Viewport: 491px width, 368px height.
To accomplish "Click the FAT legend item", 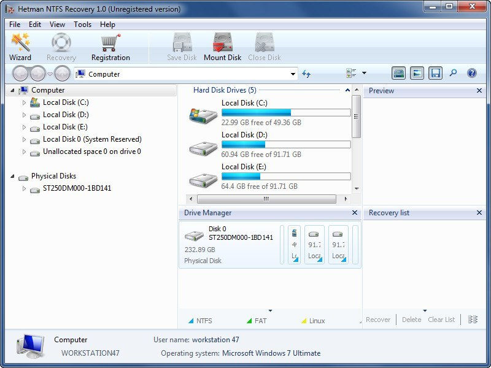I will point(257,321).
